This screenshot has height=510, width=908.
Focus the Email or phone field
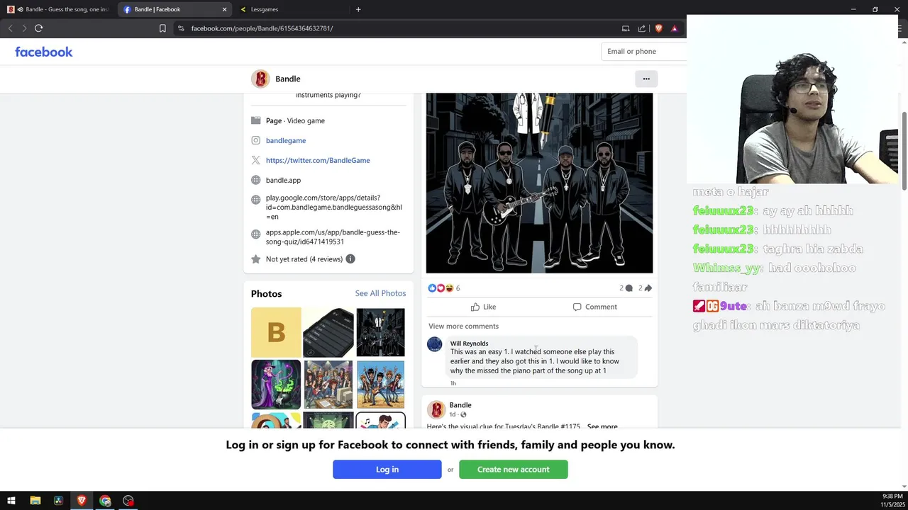[643, 51]
